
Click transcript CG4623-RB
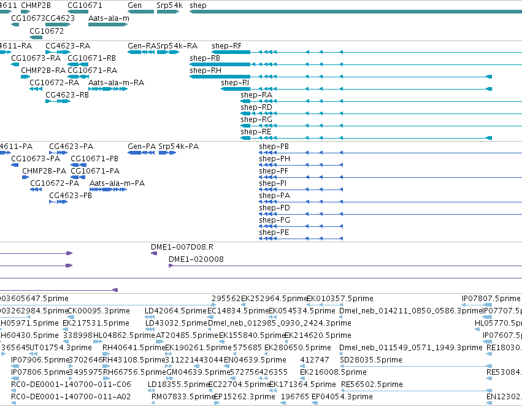tap(58, 102)
